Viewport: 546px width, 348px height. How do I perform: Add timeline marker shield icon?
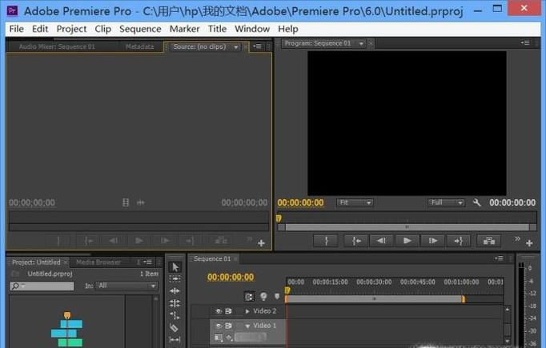click(277, 296)
